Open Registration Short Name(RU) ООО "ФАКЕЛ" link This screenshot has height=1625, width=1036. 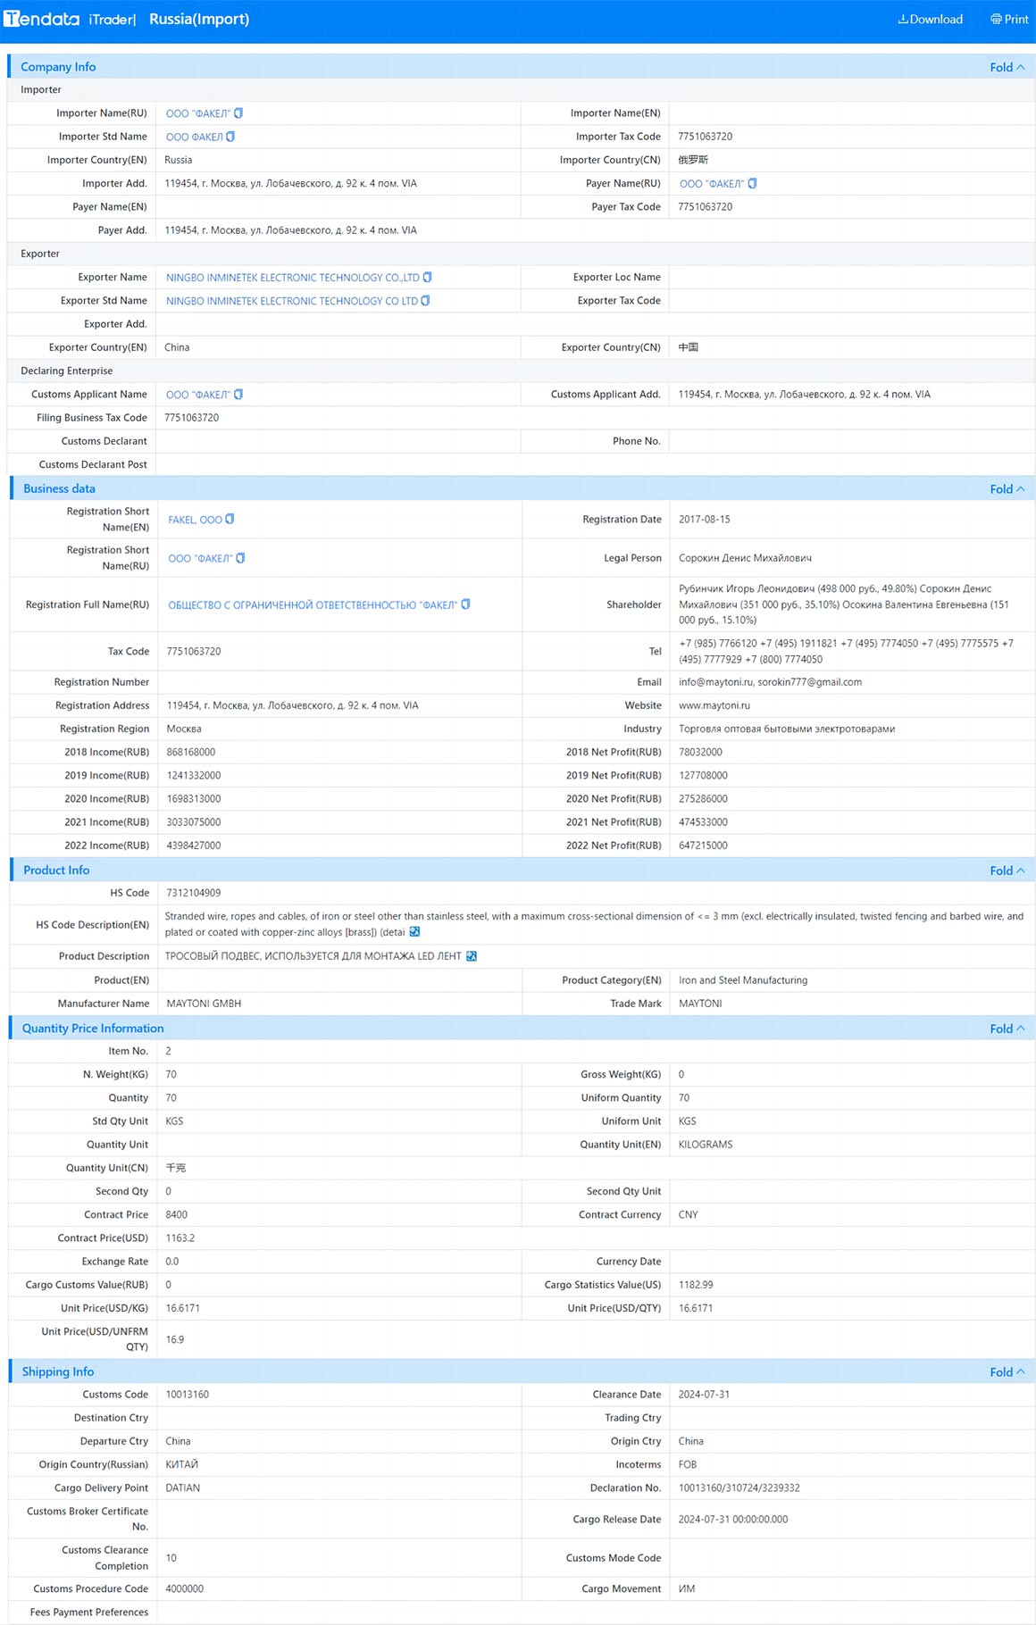[x=201, y=558]
